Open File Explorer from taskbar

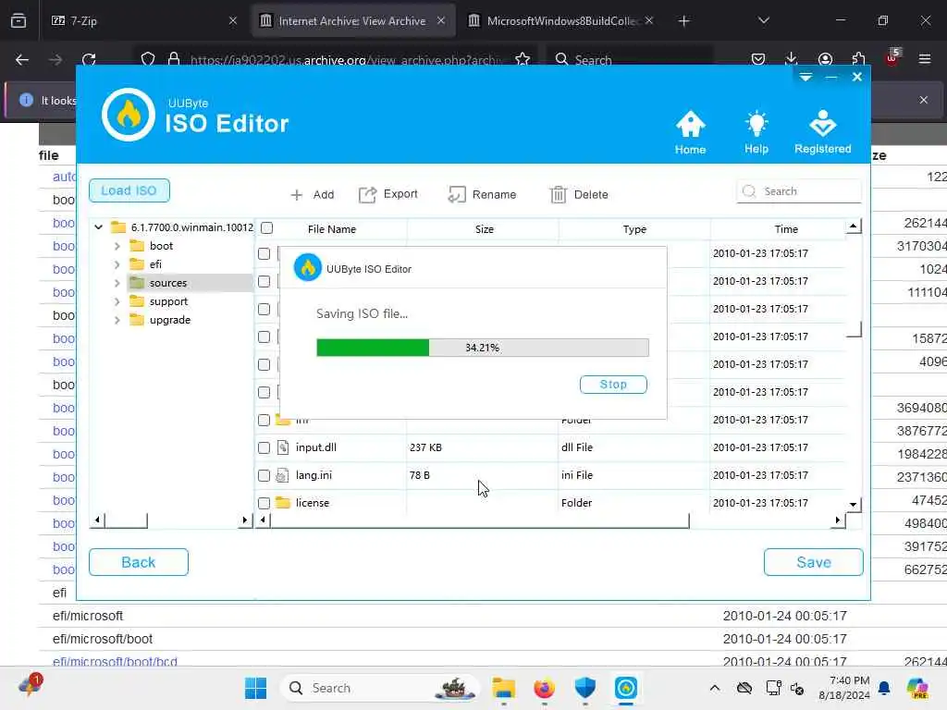click(503, 688)
